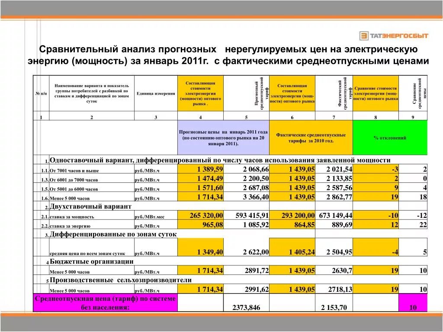443x332 pixels.
Task: Select cell 3 366,40
Action: point(246,197)
